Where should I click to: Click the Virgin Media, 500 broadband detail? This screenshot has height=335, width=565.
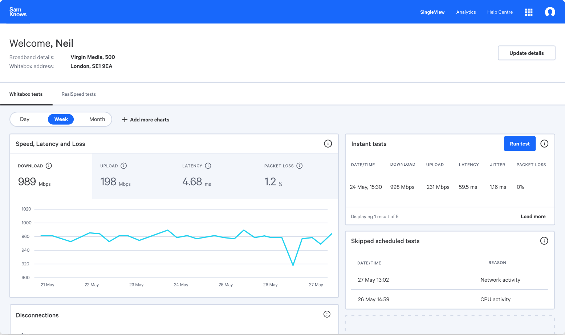93,57
